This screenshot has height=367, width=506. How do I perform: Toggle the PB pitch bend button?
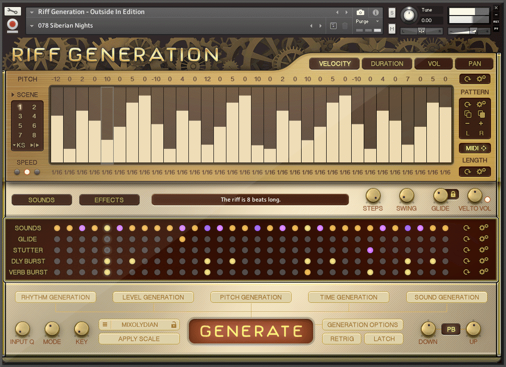(x=451, y=329)
